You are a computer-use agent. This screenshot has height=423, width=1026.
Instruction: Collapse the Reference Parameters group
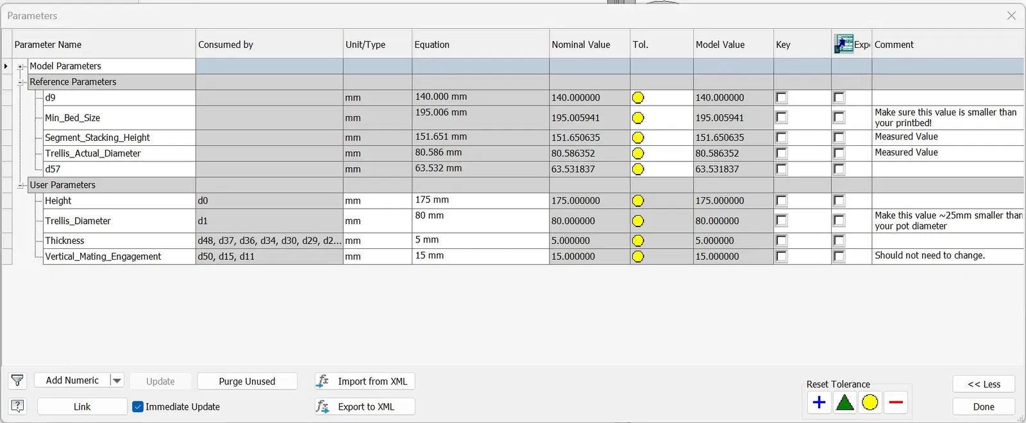(x=21, y=83)
